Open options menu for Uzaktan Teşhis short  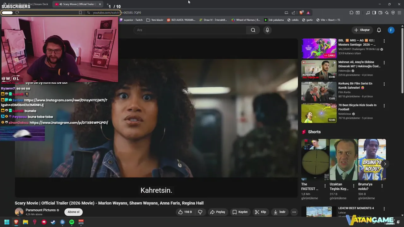(353, 186)
